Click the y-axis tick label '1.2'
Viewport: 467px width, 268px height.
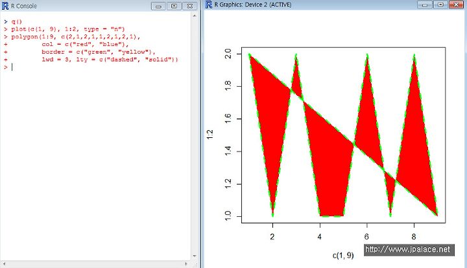(228, 184)
